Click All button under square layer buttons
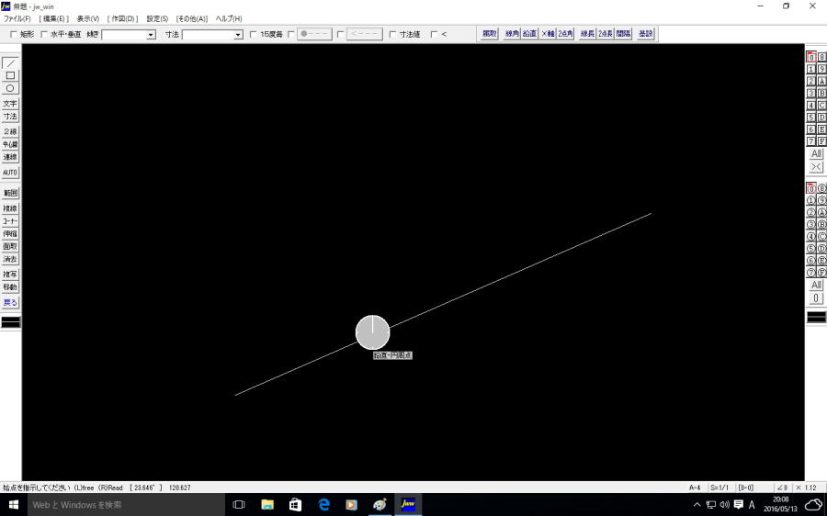827x516 pixels. tap(816, 154)
